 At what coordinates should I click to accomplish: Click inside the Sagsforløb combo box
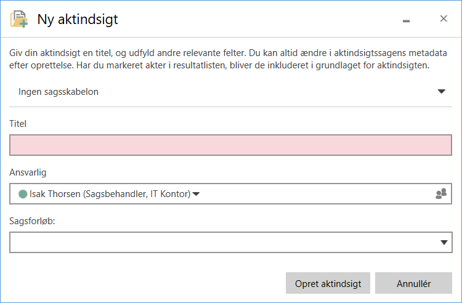[222, 243]
